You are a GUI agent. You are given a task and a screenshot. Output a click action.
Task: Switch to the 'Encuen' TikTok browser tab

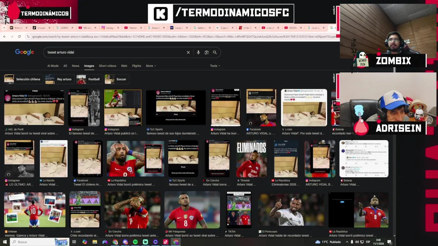(x=41, y=28)
